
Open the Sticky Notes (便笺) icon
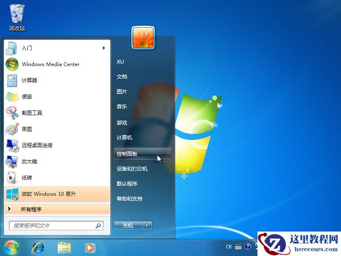12,97
